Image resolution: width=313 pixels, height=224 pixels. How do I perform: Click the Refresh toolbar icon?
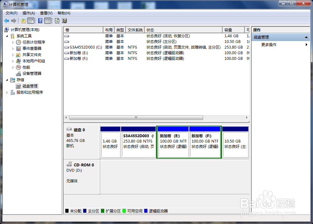(57, 21)
